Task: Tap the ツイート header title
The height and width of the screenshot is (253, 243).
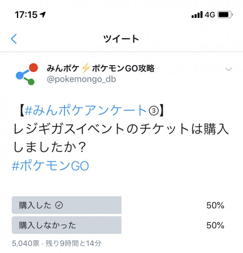Action: [121, 39]
